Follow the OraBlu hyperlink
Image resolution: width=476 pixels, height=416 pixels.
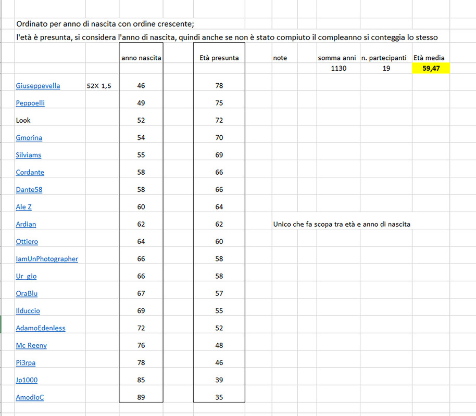click(x=27, y=293)
